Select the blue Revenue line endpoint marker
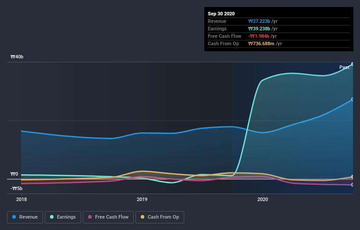 (353, 99)
